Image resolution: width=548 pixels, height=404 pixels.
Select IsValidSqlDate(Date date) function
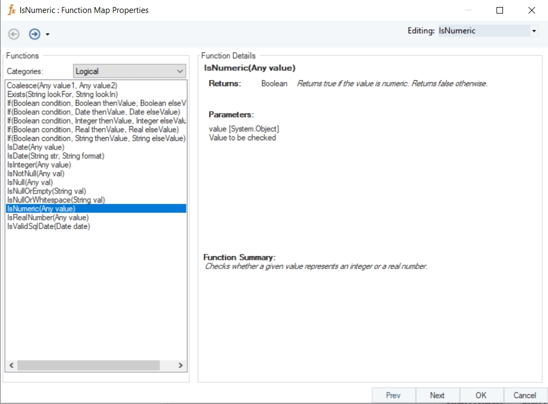[x=49, y=226]
